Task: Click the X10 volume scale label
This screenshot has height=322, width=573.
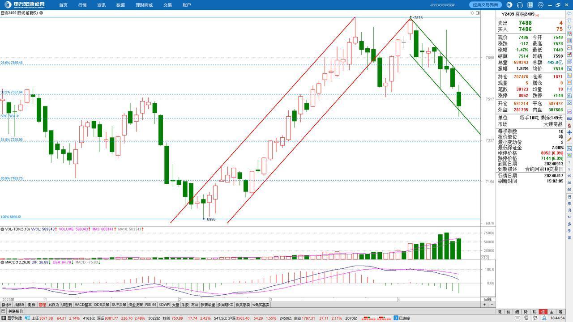Action: click(485, 257)
